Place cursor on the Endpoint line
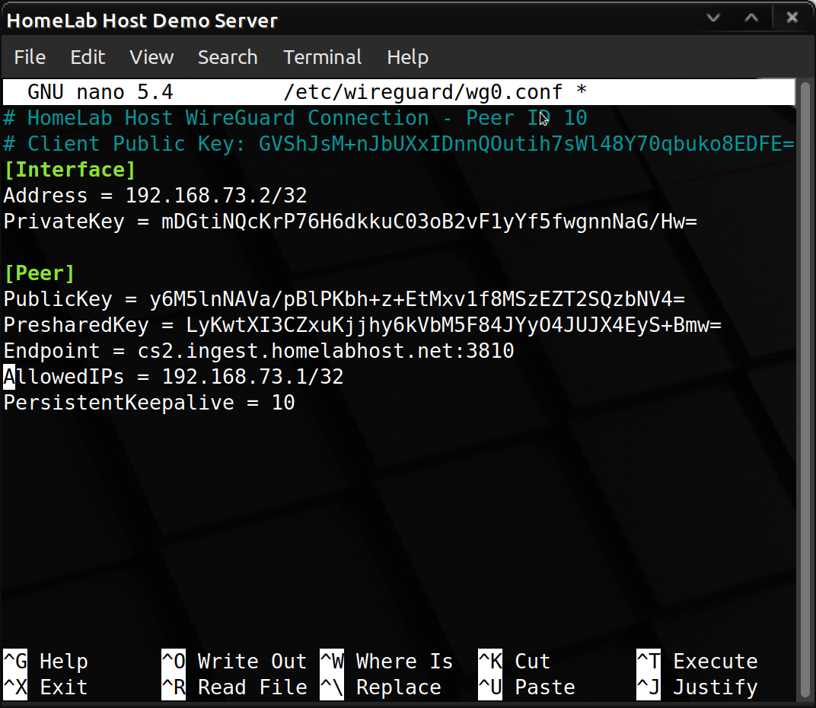 259,351
